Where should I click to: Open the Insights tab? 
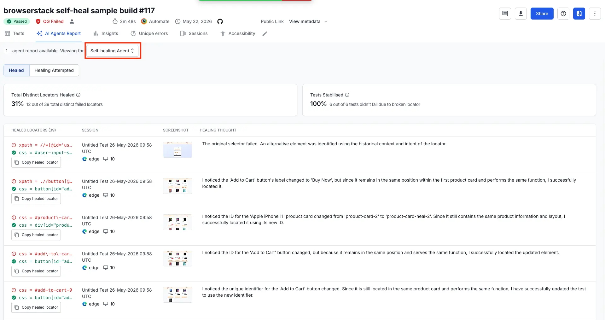coord(106,33)
